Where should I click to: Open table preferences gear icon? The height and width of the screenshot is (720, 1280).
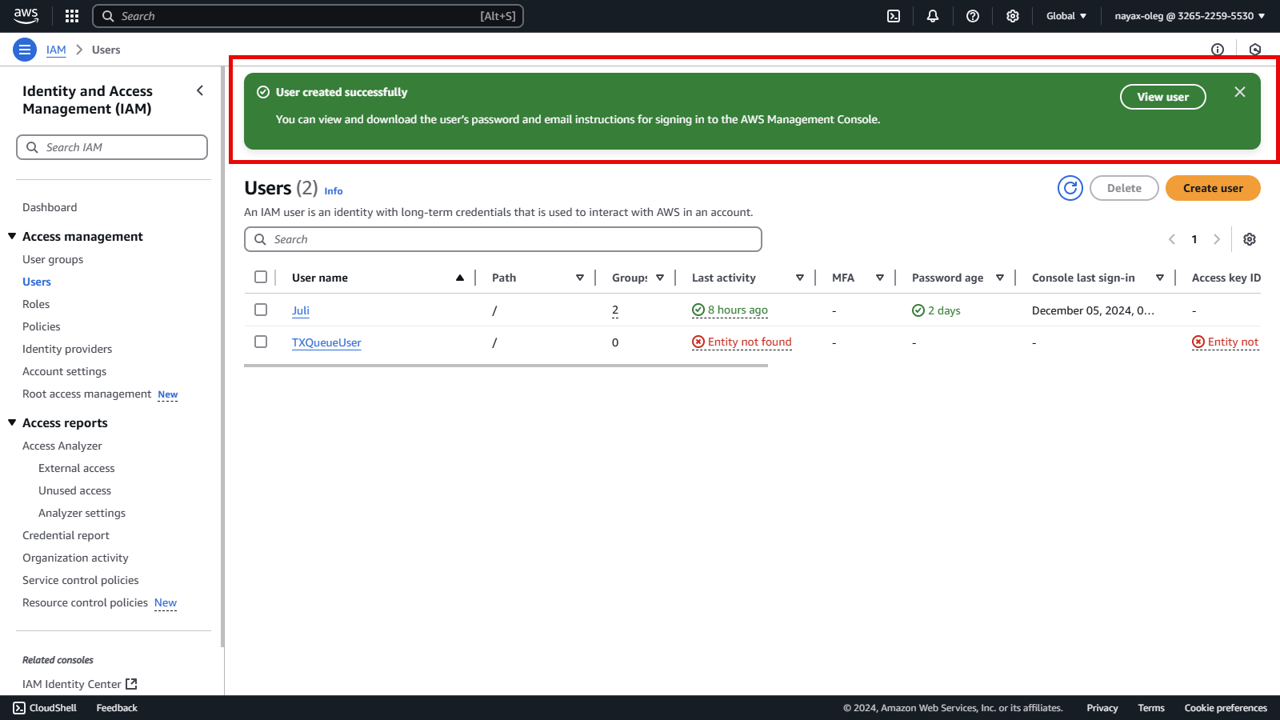click(x=1250, y=239)
